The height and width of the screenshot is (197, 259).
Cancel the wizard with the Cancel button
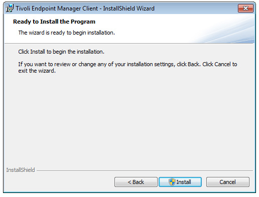[x=228, y=182]
